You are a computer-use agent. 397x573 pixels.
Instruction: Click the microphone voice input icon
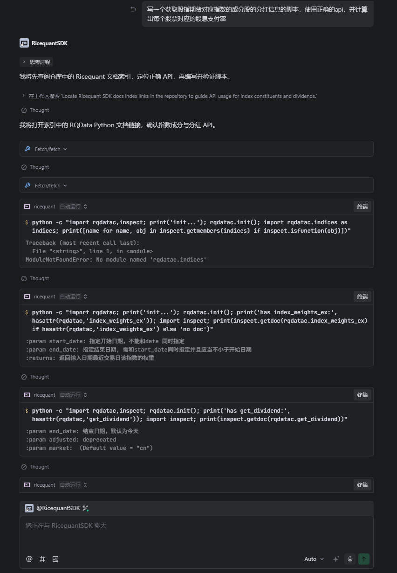(349, 559)
